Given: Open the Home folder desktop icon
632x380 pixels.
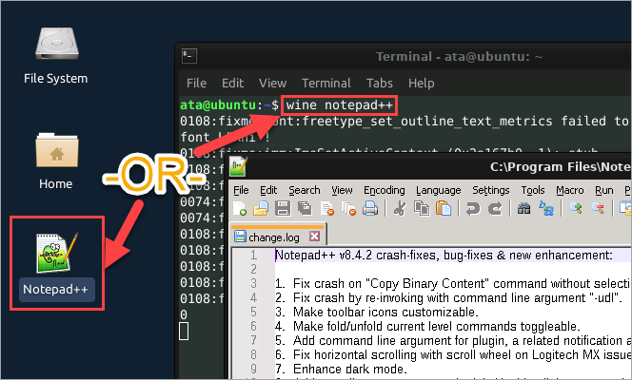Looking at the screenshot, I should pos(56,150).
